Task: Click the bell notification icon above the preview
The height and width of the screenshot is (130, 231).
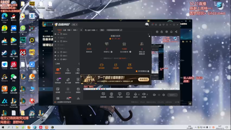Action: click(x=171, y=32)
